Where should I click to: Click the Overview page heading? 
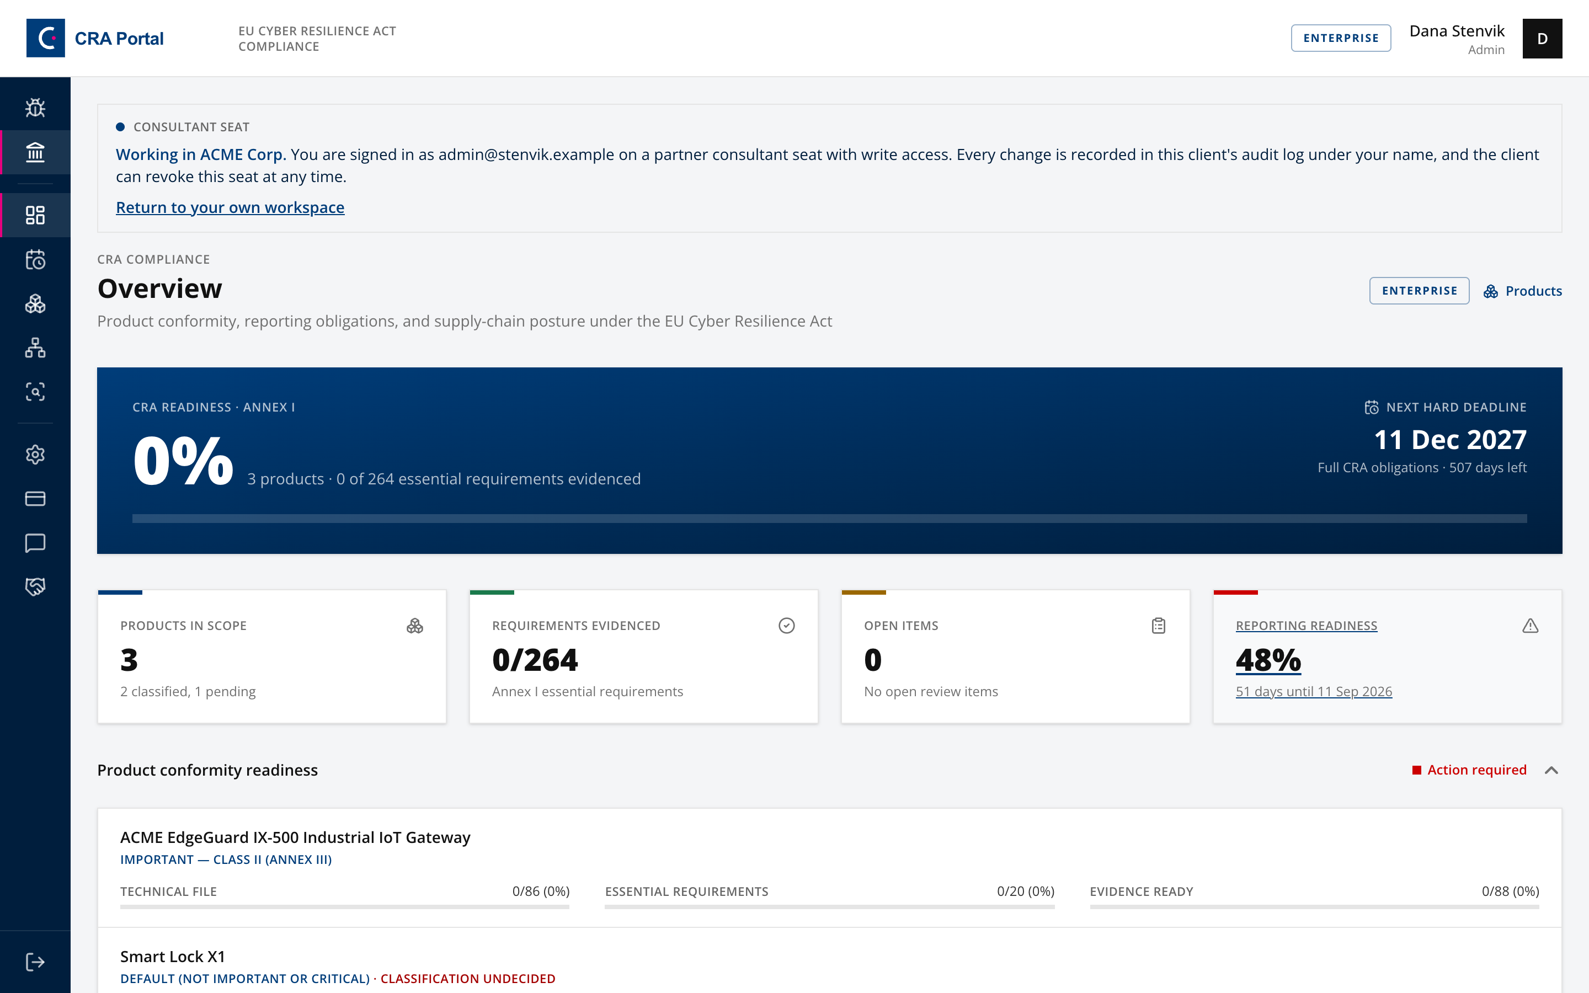[x=159, y=289]
